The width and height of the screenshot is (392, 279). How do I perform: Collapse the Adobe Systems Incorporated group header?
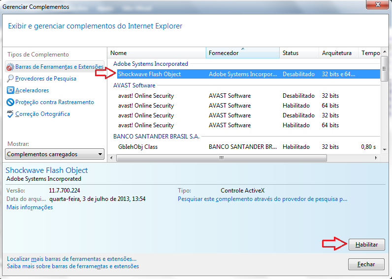pyautogui.click(x=151, y=64)
